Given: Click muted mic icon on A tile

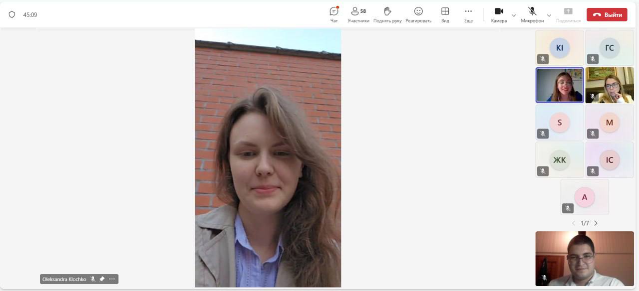Looking at the screenshot, I should click(x=568, y=208).
